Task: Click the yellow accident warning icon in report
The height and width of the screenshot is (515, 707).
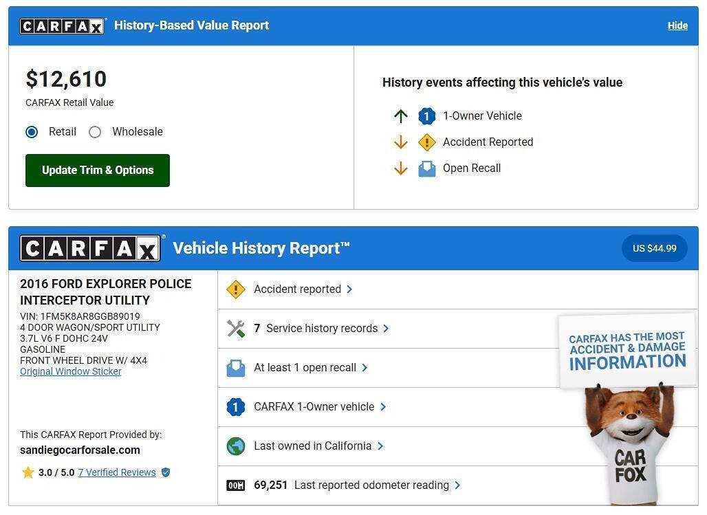Action: [x=235, y=289]
